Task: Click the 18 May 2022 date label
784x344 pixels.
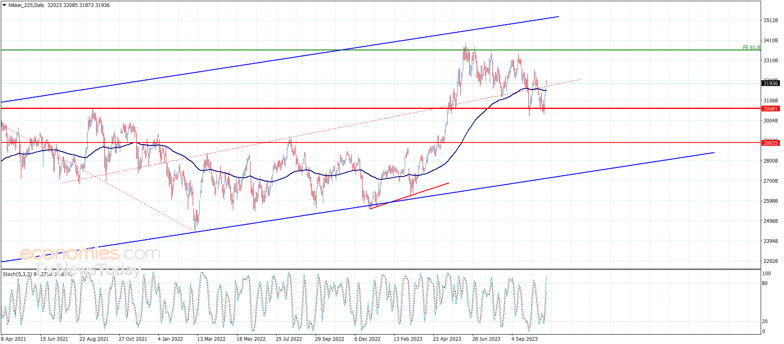Action: point(251,339)
